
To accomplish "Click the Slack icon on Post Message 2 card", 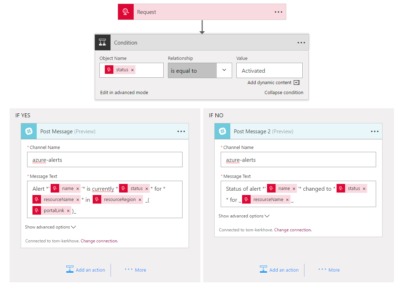I will 222,131.
